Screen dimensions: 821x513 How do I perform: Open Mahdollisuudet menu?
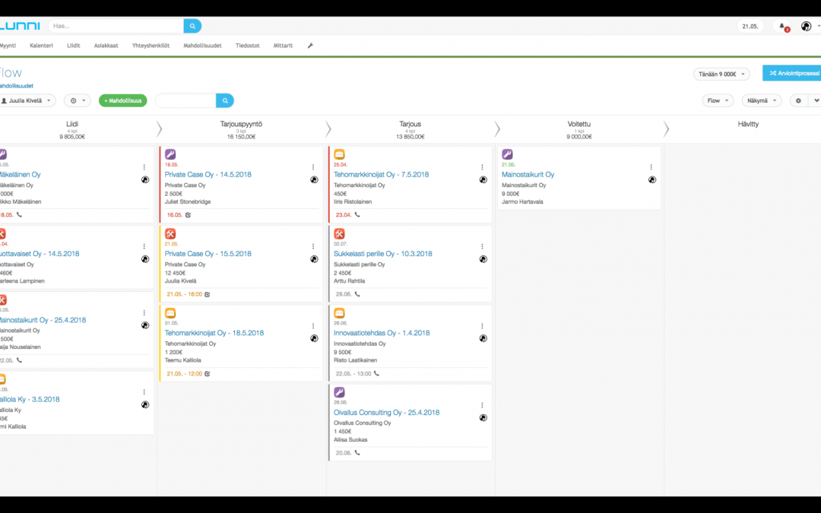(202, 46)
